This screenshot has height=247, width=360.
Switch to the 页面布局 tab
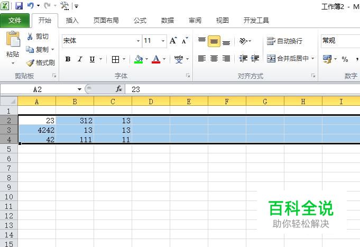pos(106,21)
